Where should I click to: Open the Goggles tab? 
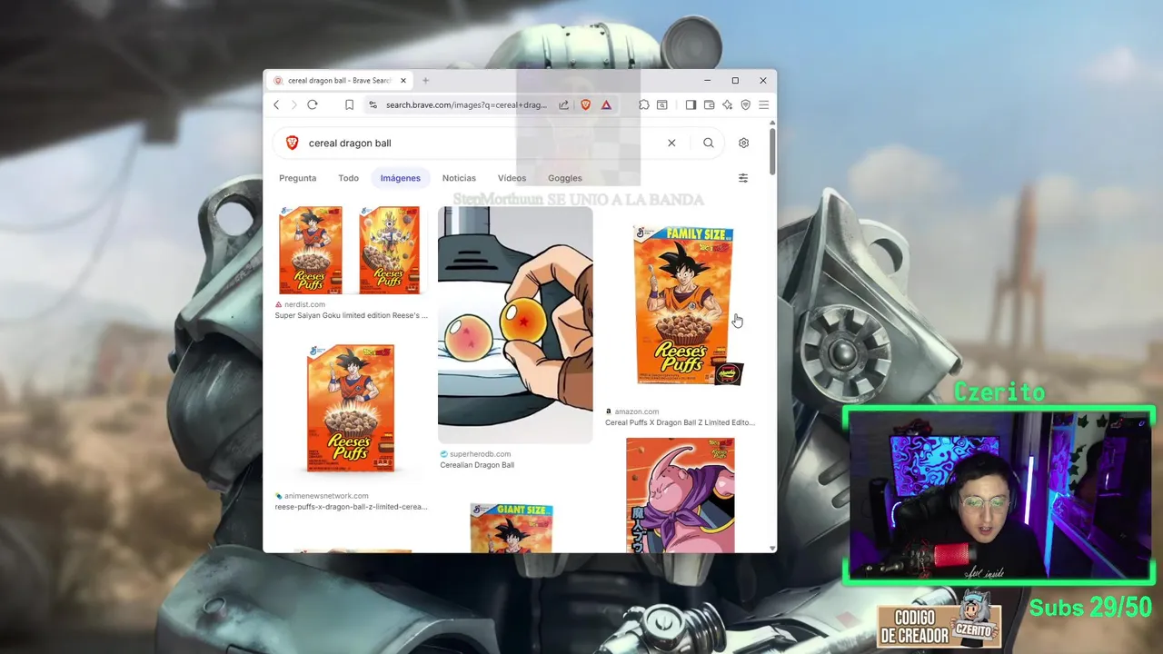(565, 178)
